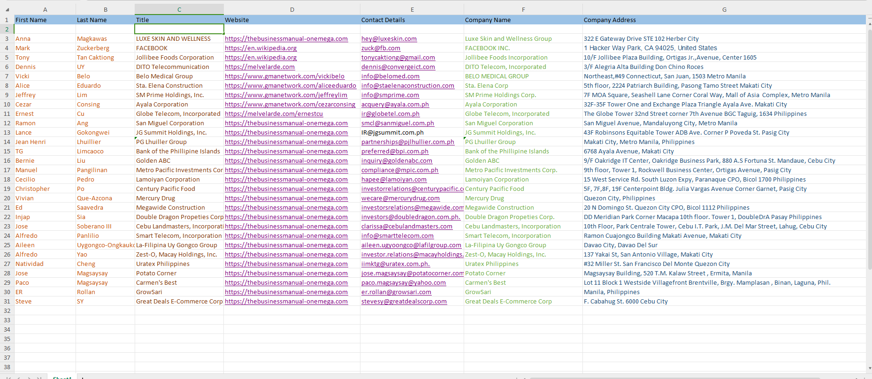
Task: Open the gmanetwork.com/cezarconsing link
Action: point(290,104)
